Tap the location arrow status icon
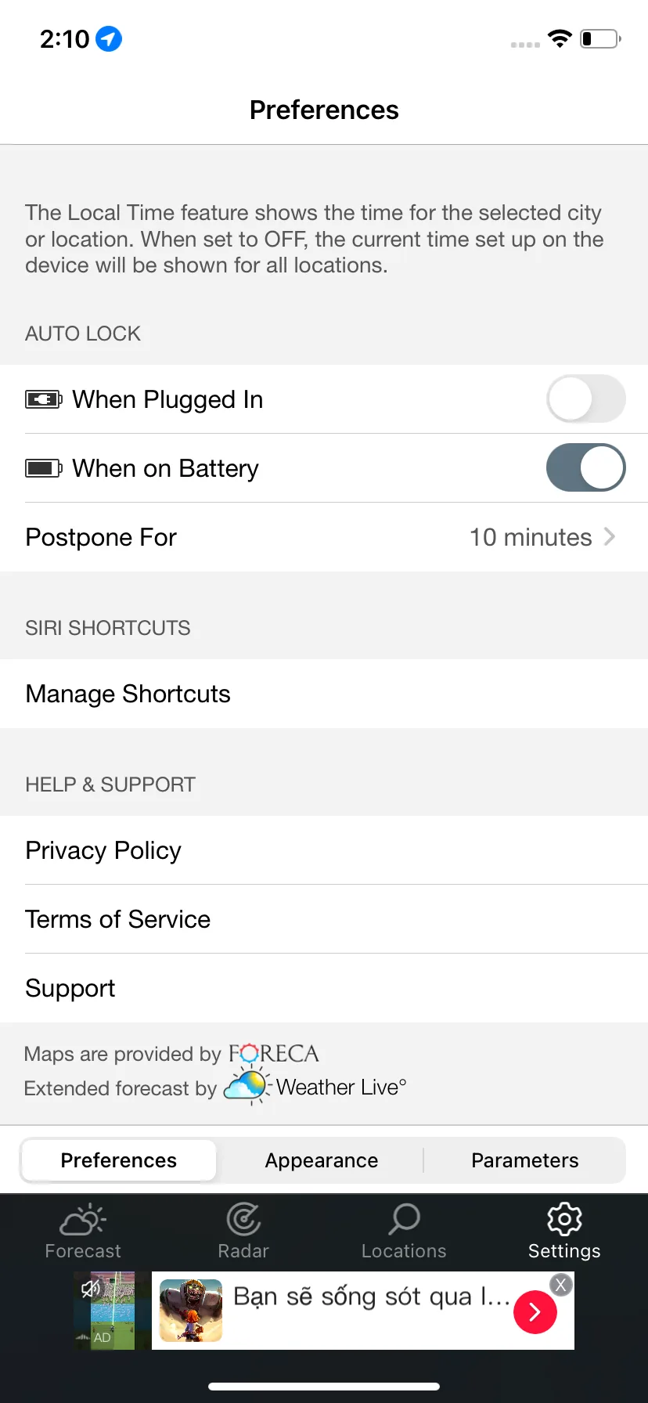This screenshot has width=648, height=1403. (x=109, y=38)
